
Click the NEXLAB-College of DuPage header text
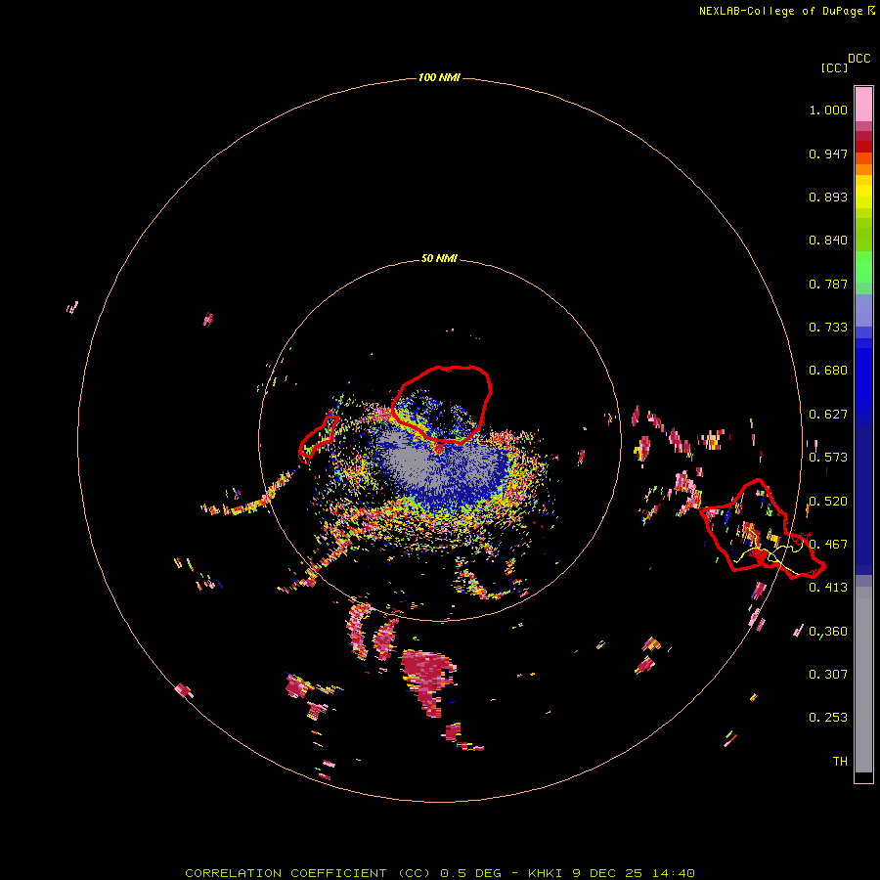point(780,11)
